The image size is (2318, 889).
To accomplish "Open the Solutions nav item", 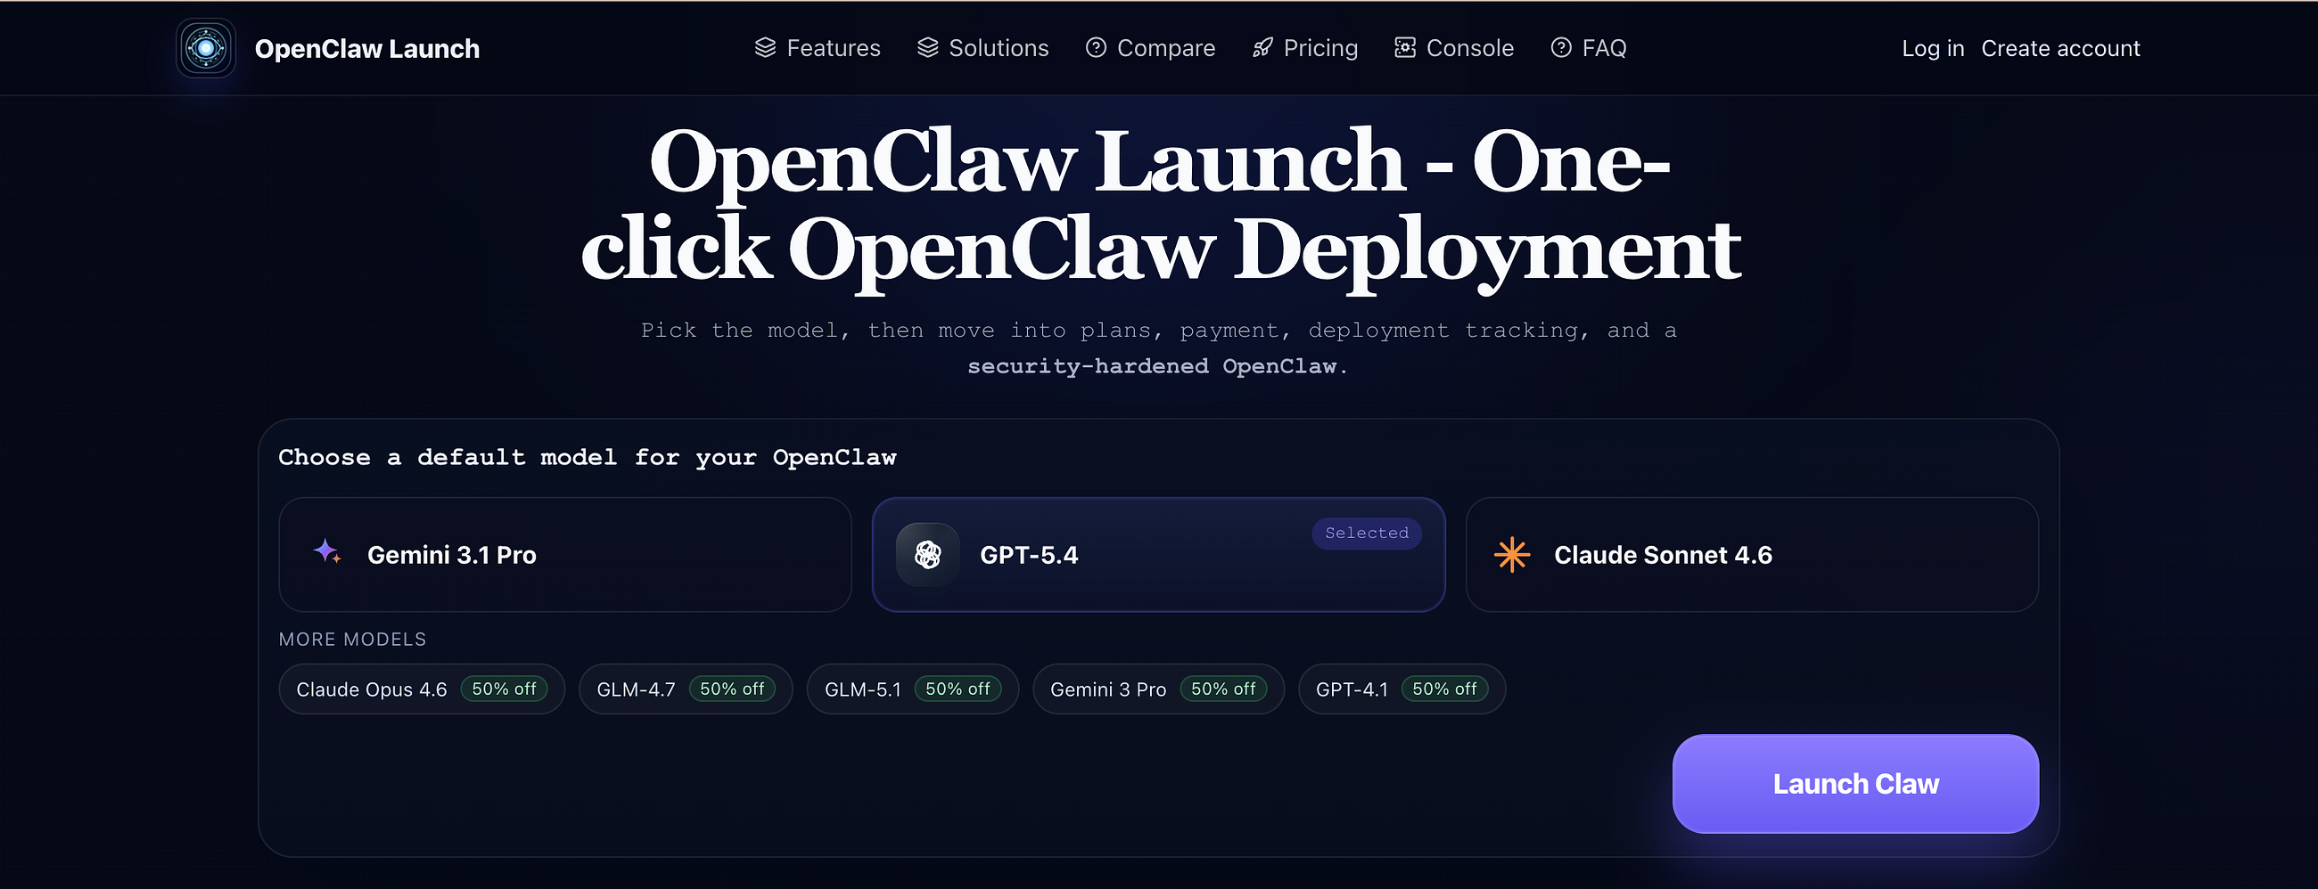I will pos(982,47).
